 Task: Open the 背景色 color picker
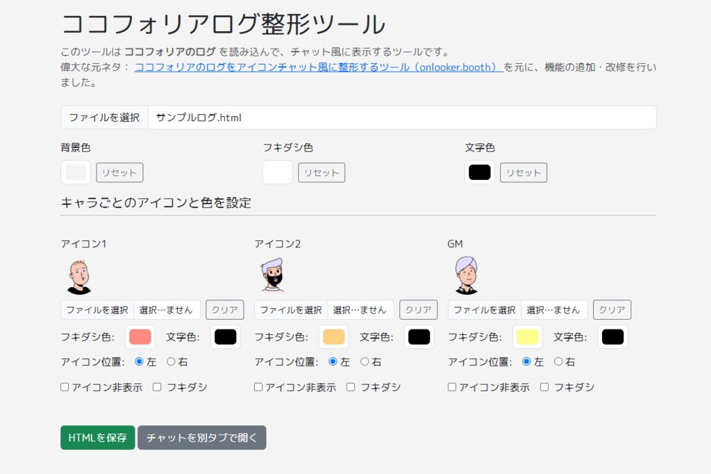(x=75, y=172)
